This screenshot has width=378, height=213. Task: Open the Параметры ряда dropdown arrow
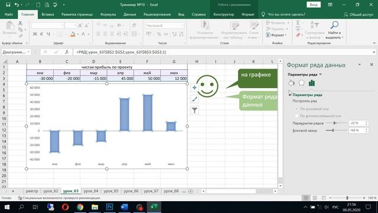[320, 75]
